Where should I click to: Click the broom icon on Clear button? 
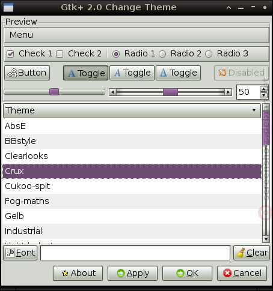coord(241,253)
